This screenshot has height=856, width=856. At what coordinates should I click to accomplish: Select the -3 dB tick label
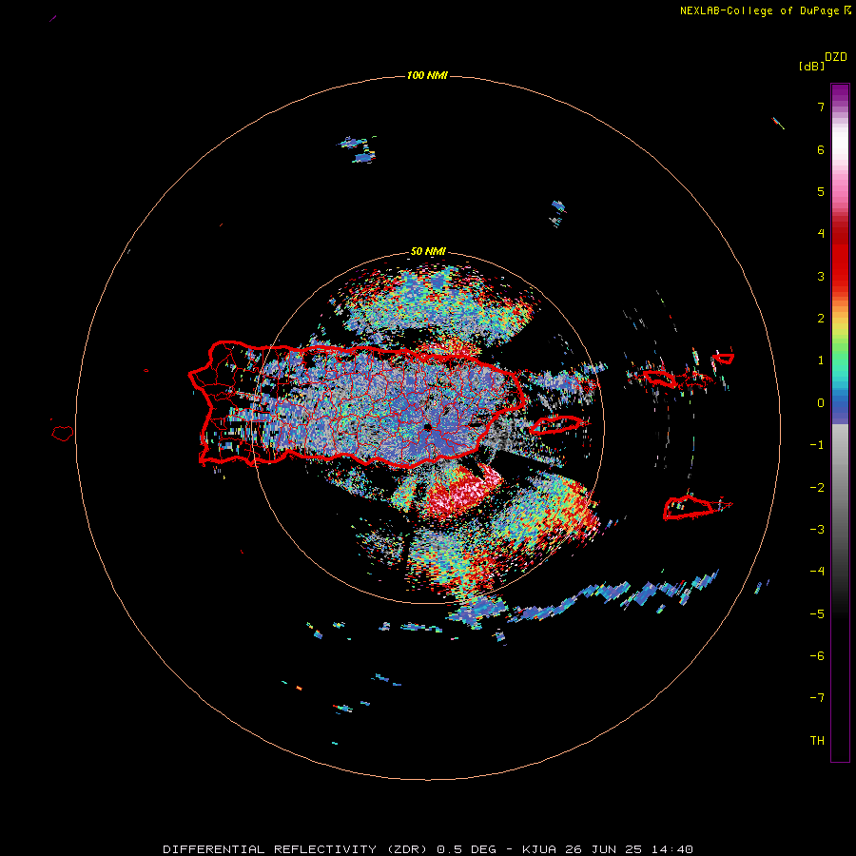pos(817,530)
